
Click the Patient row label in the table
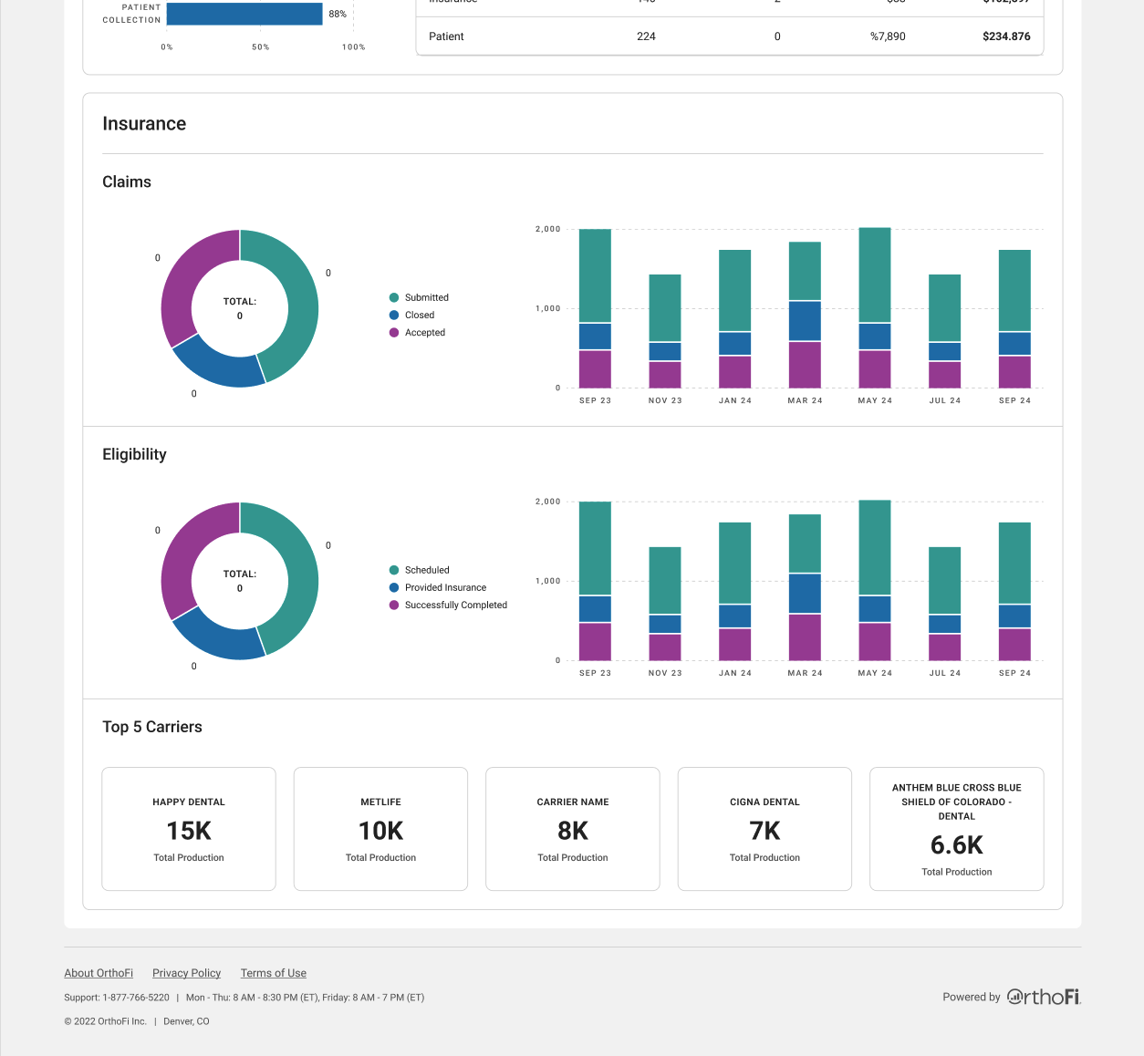[x=446, y=36]
